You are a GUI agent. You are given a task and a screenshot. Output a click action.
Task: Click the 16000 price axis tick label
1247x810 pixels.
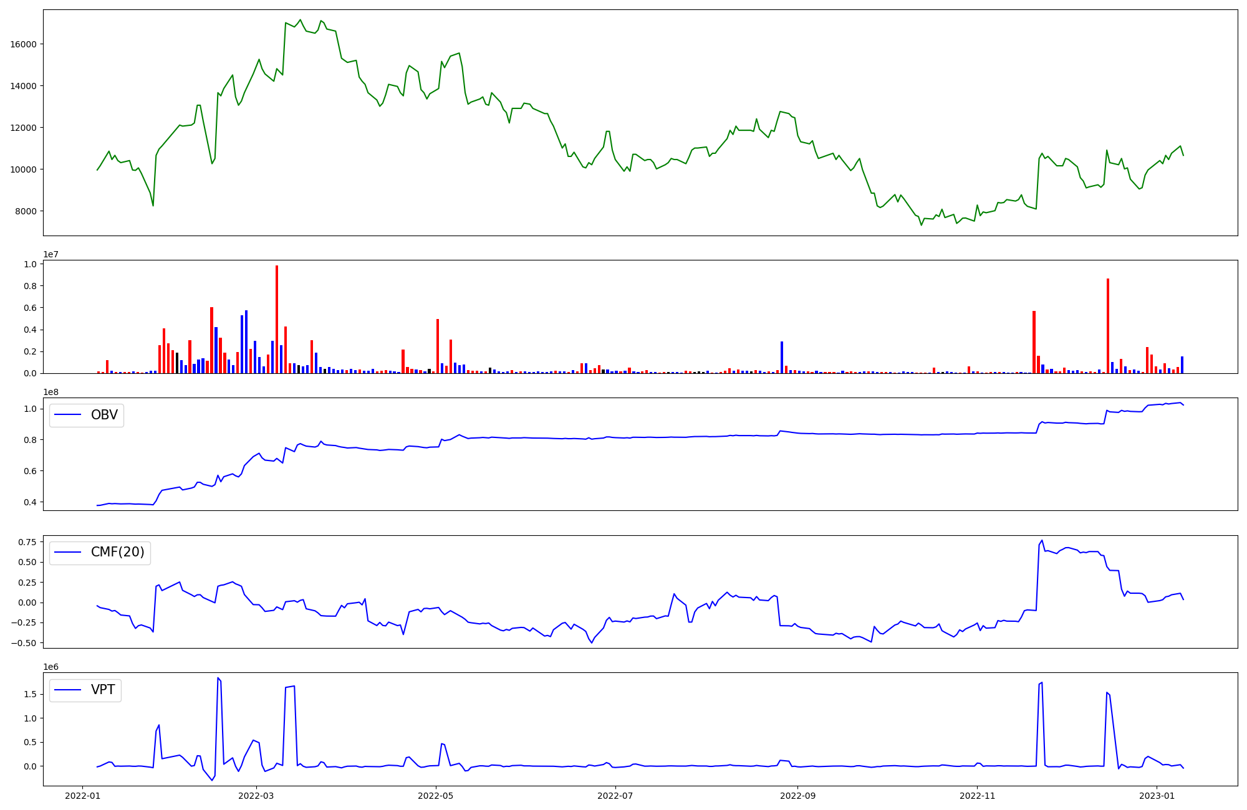[x=24, y=44]
